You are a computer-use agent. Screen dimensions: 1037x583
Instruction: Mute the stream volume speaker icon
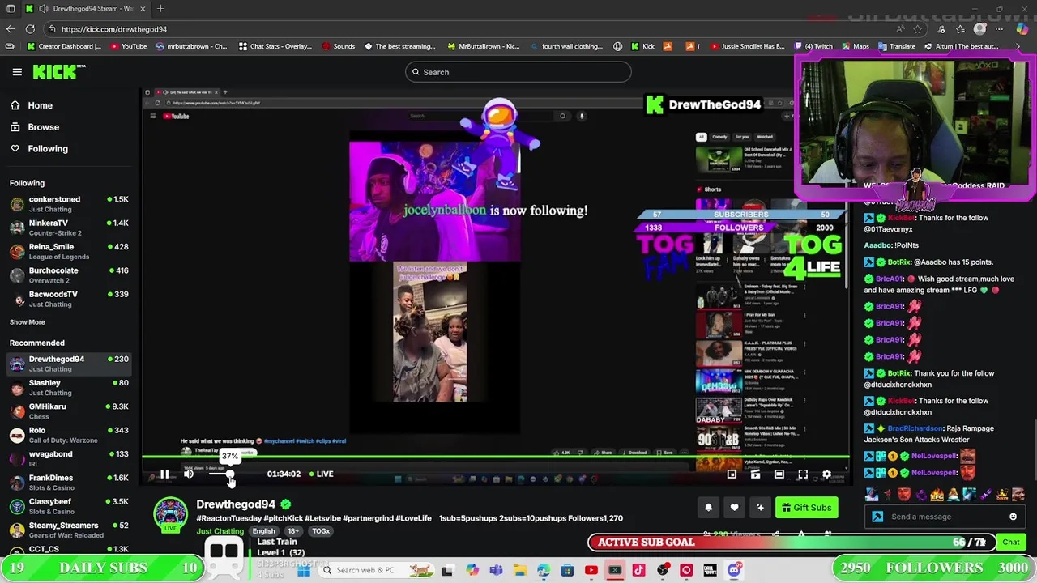[189, 474]
